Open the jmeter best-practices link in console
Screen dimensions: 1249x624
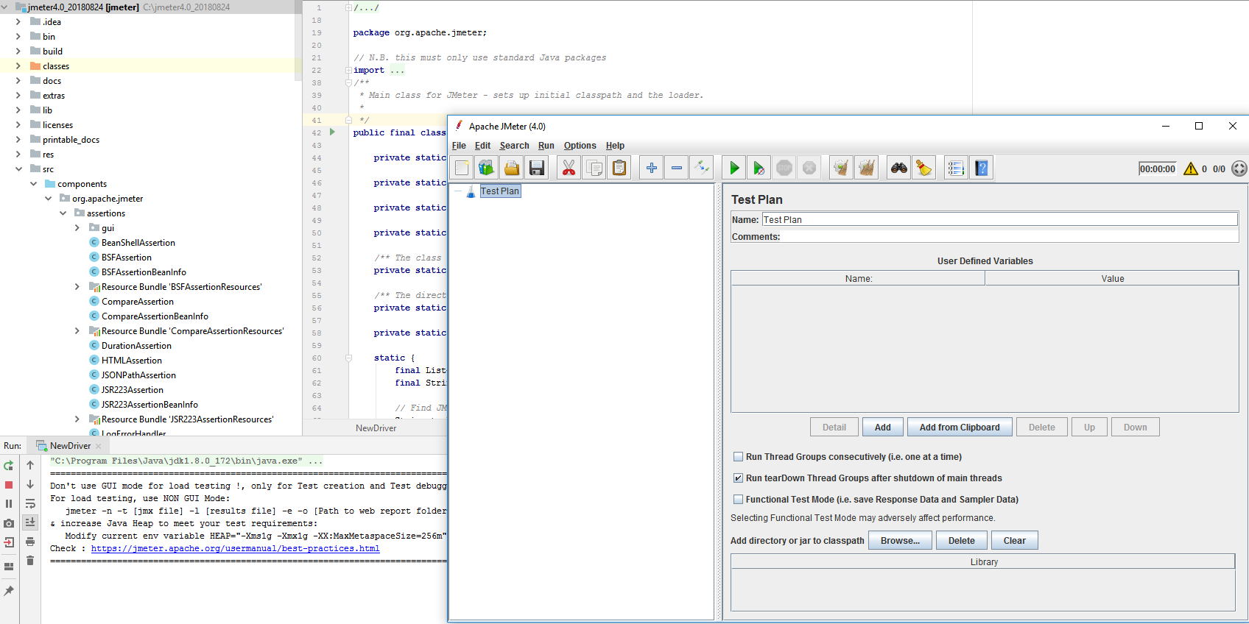pos(236,549)
